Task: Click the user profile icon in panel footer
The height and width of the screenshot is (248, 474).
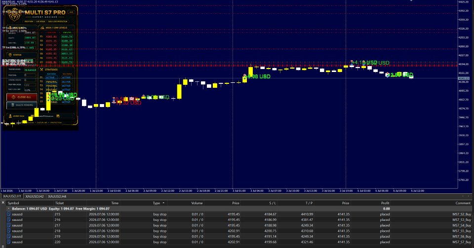Action: click(10, 116)
